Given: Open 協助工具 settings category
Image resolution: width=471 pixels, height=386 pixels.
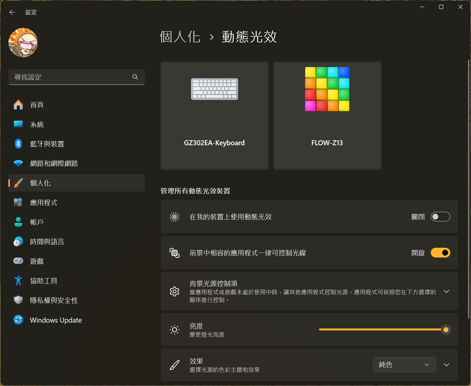Looking at the screenshot, I should click(77, 280).
